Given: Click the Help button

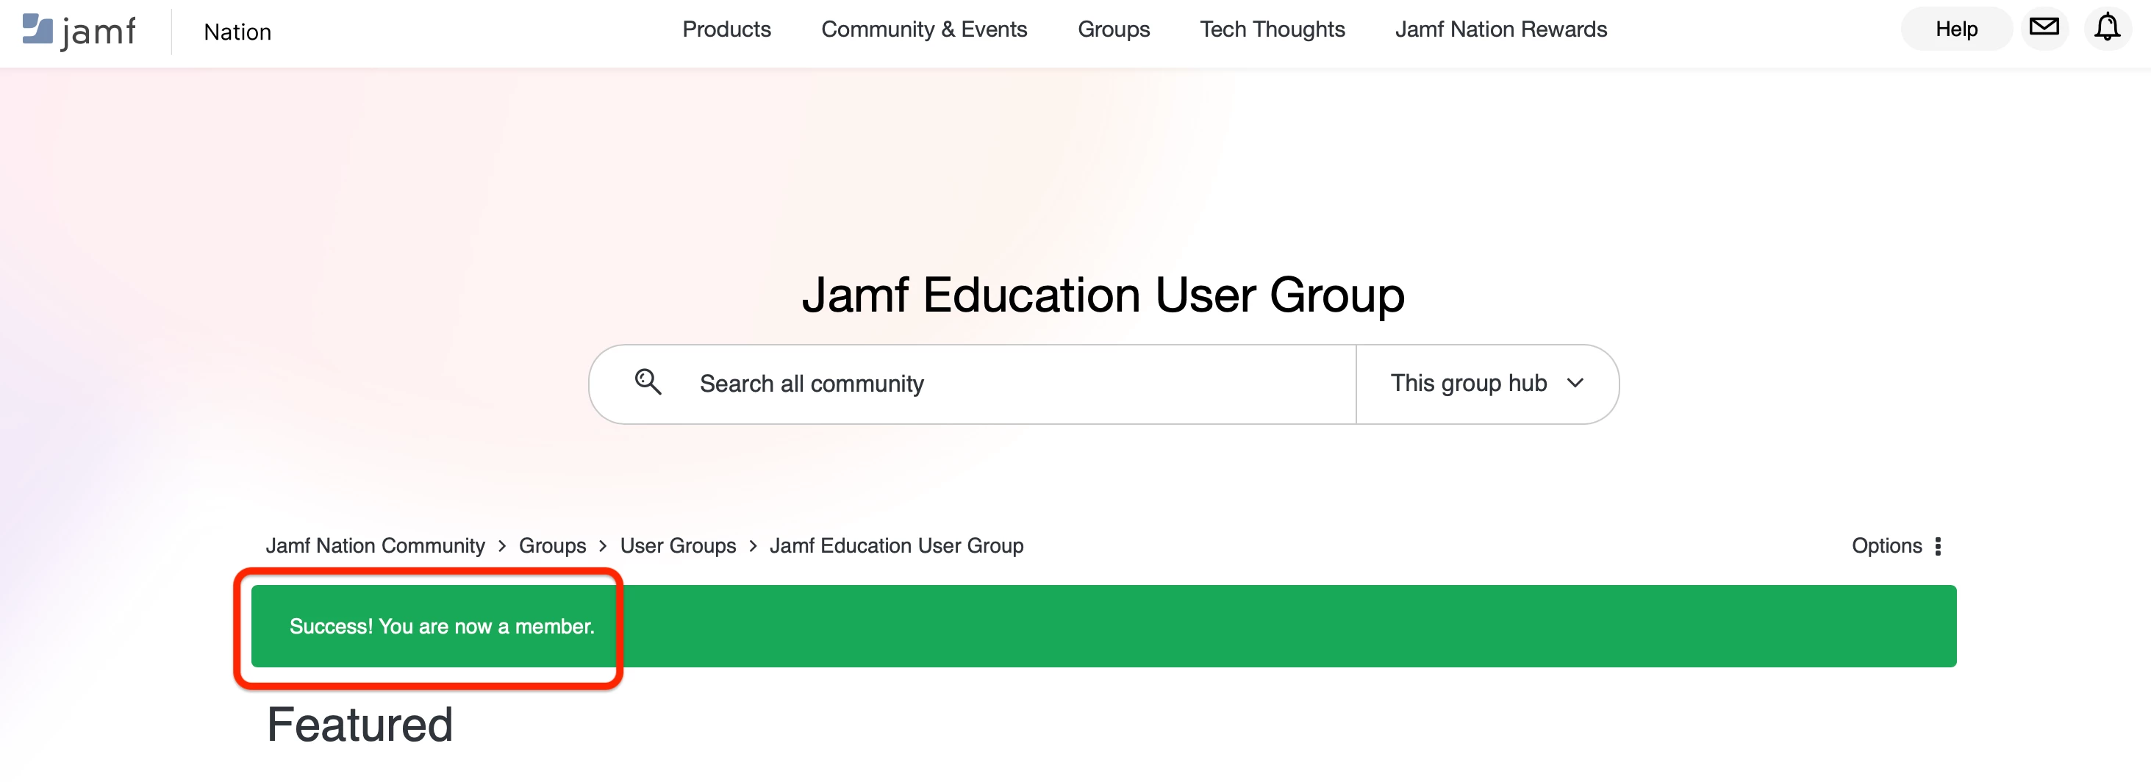Looking at the screenshot, I should pos(1956,29).
